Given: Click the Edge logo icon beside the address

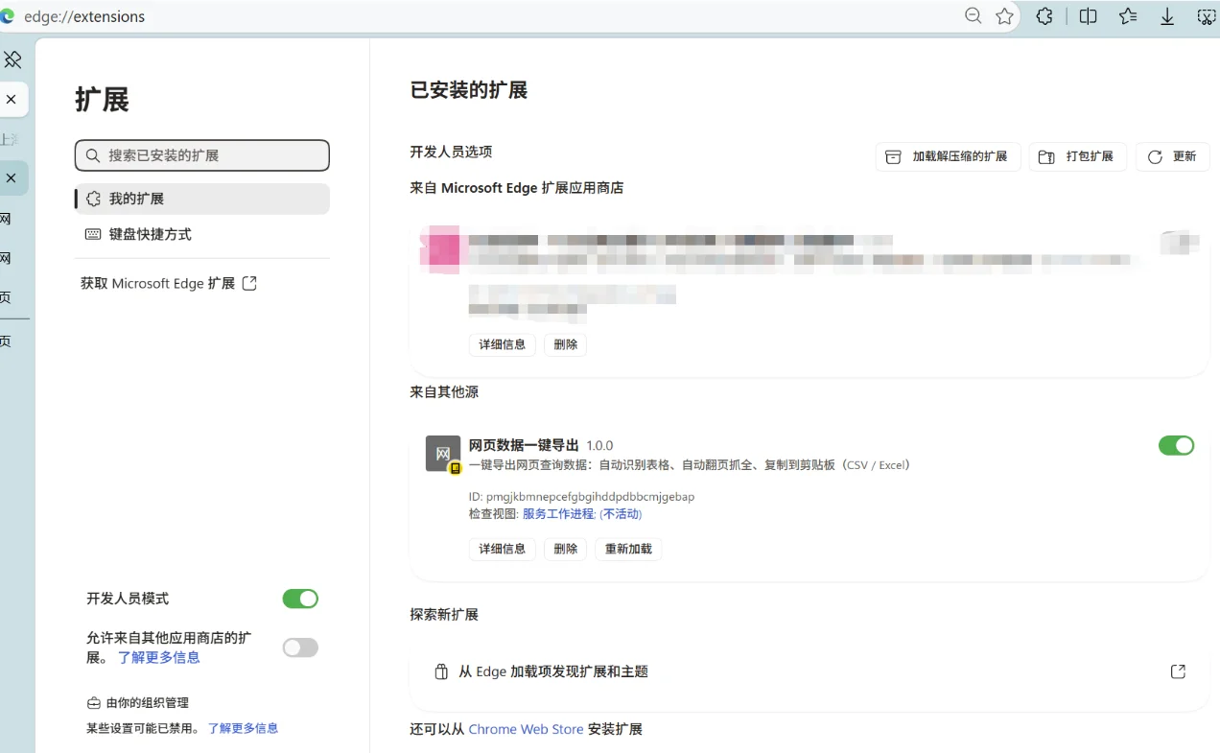Looking at the screenshot, I should click(x=8, y=16).
